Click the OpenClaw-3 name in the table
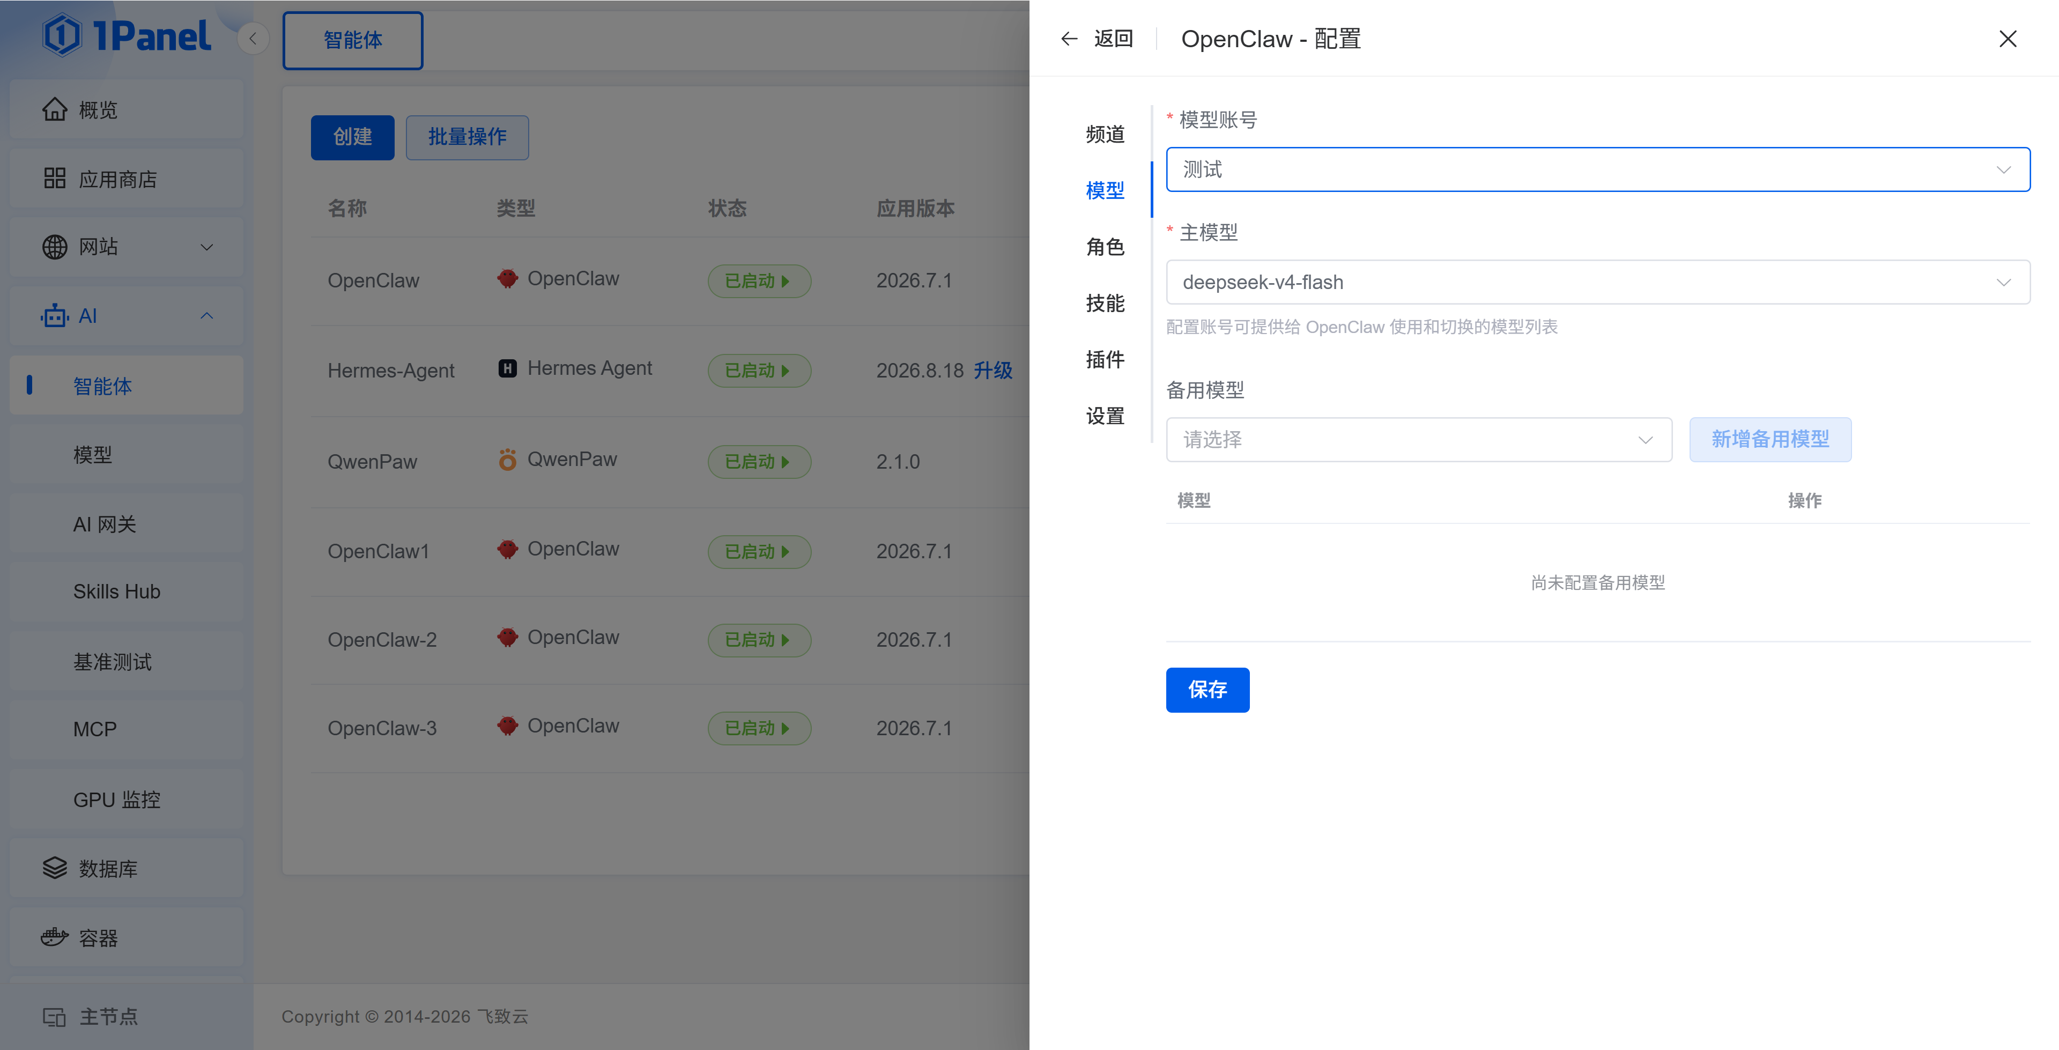This screenshot has height=1050, width=2059. [382, 729]
